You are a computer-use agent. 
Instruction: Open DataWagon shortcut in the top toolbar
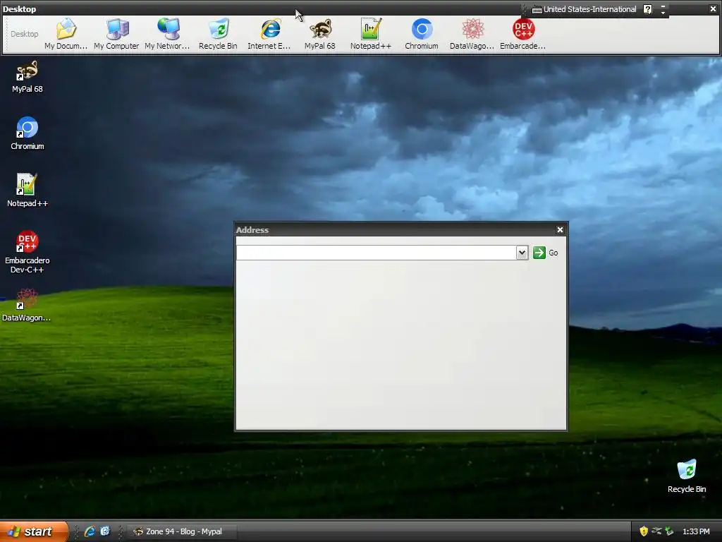tap(472, 34)
